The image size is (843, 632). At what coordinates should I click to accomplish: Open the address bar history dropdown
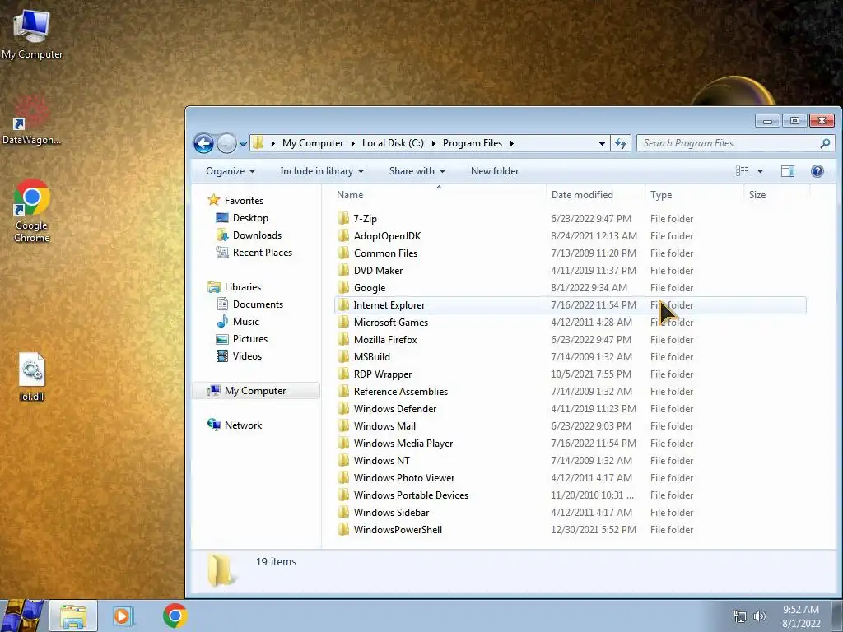coord(602,143)
